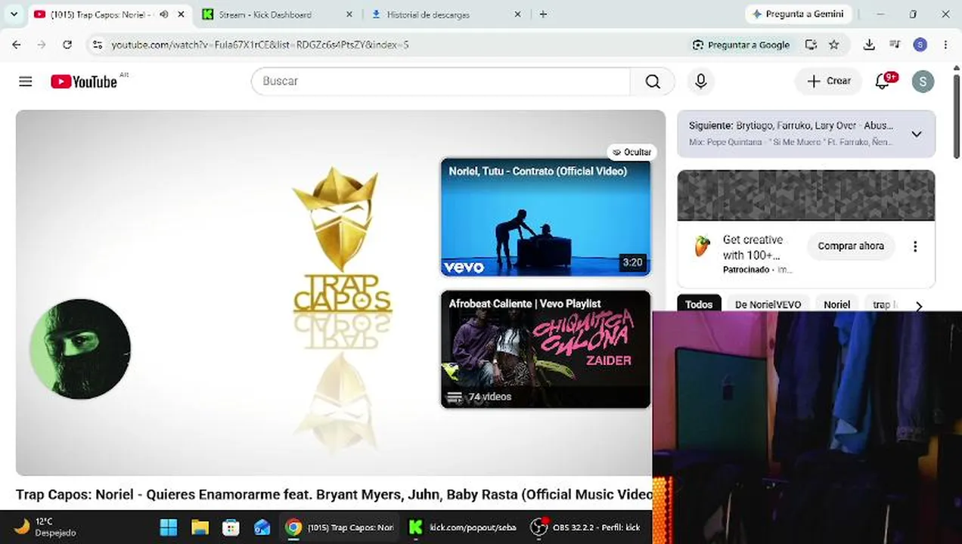The image size is (962, 544).
Task: Click the YouTube URL address bar
Action: click(259, 45)
